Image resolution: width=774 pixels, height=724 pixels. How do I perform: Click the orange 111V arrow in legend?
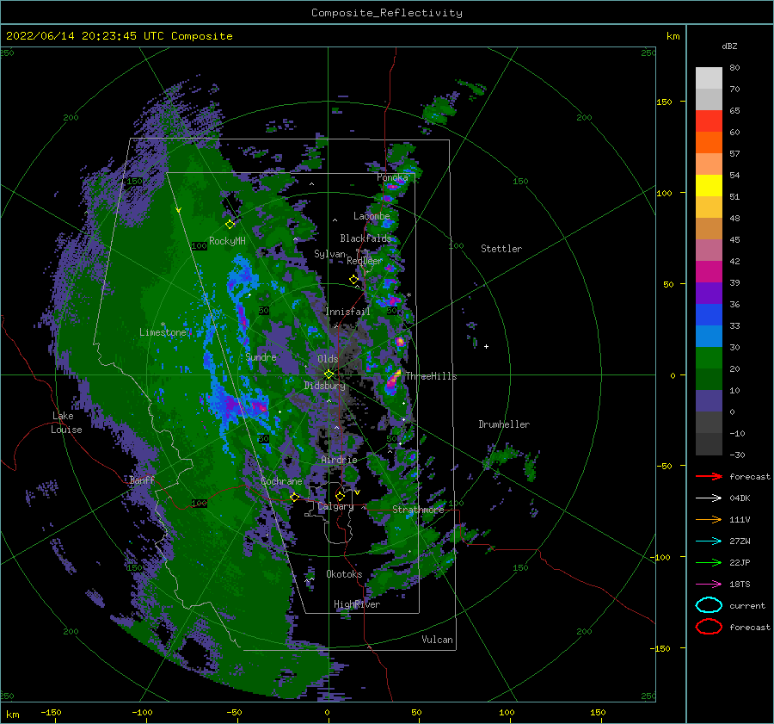point(709,519)
